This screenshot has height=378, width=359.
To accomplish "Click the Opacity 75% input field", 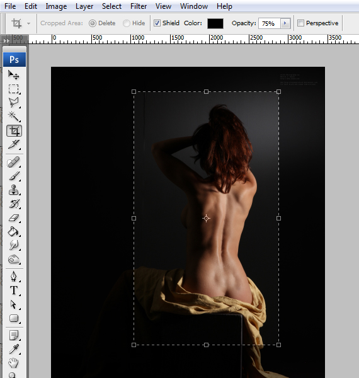I will 270,23.
